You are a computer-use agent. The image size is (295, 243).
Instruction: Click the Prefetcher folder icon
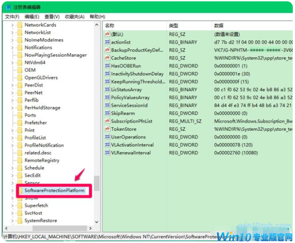[x=20, y=123]
